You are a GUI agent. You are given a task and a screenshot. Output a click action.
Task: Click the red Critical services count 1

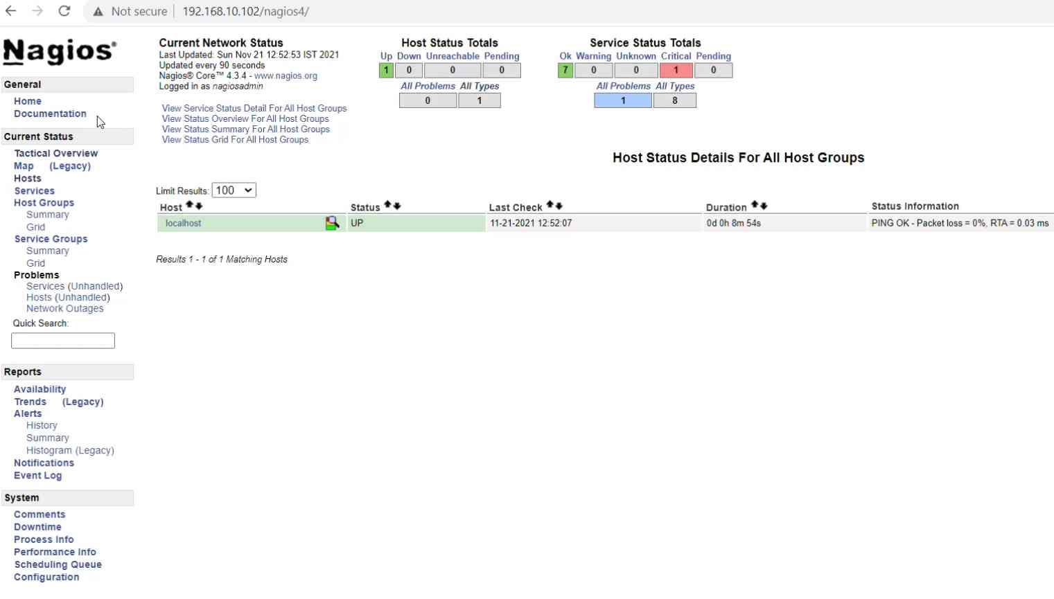point(676,70)
